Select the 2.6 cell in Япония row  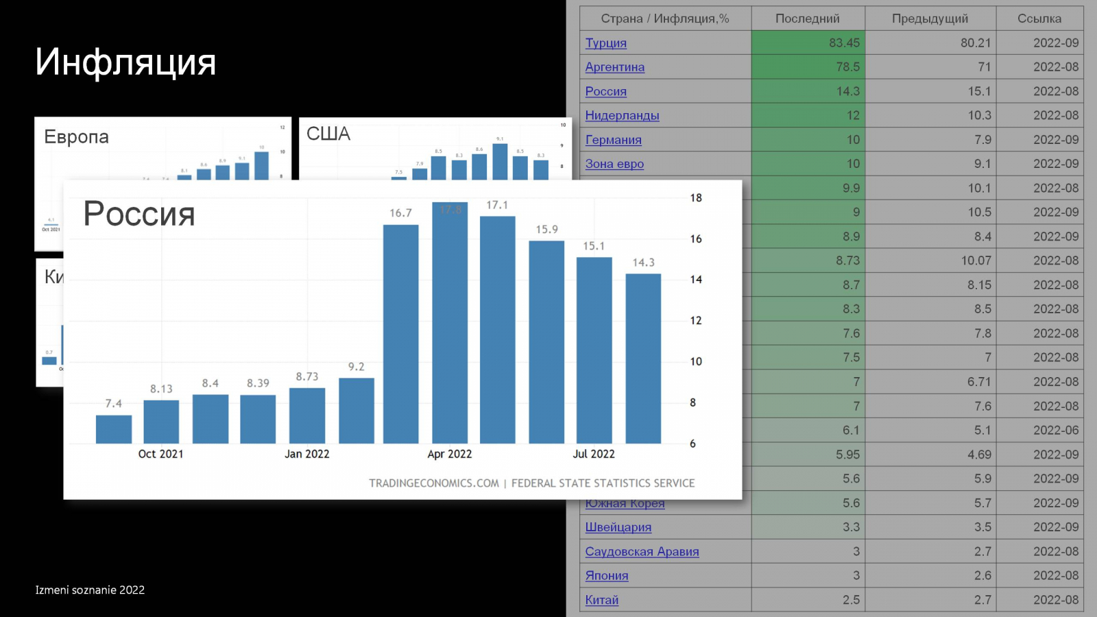[x=930, y=576]
